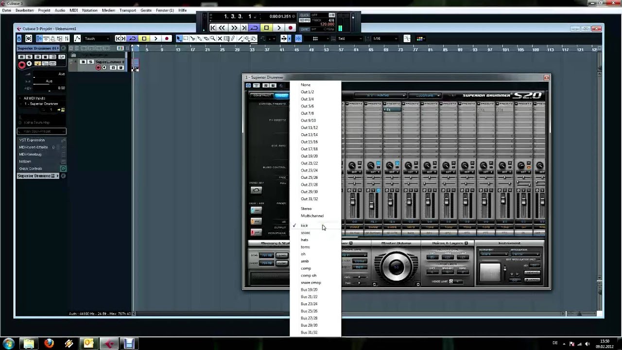This screenshot has width=622, height=350.
Task: Click Play in the transport panel
Action: 279,28
